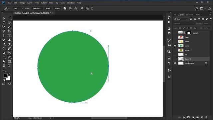
Task: Turn layer filtering switch on or off
Action: pyautogui.click(x=211, y=19)
